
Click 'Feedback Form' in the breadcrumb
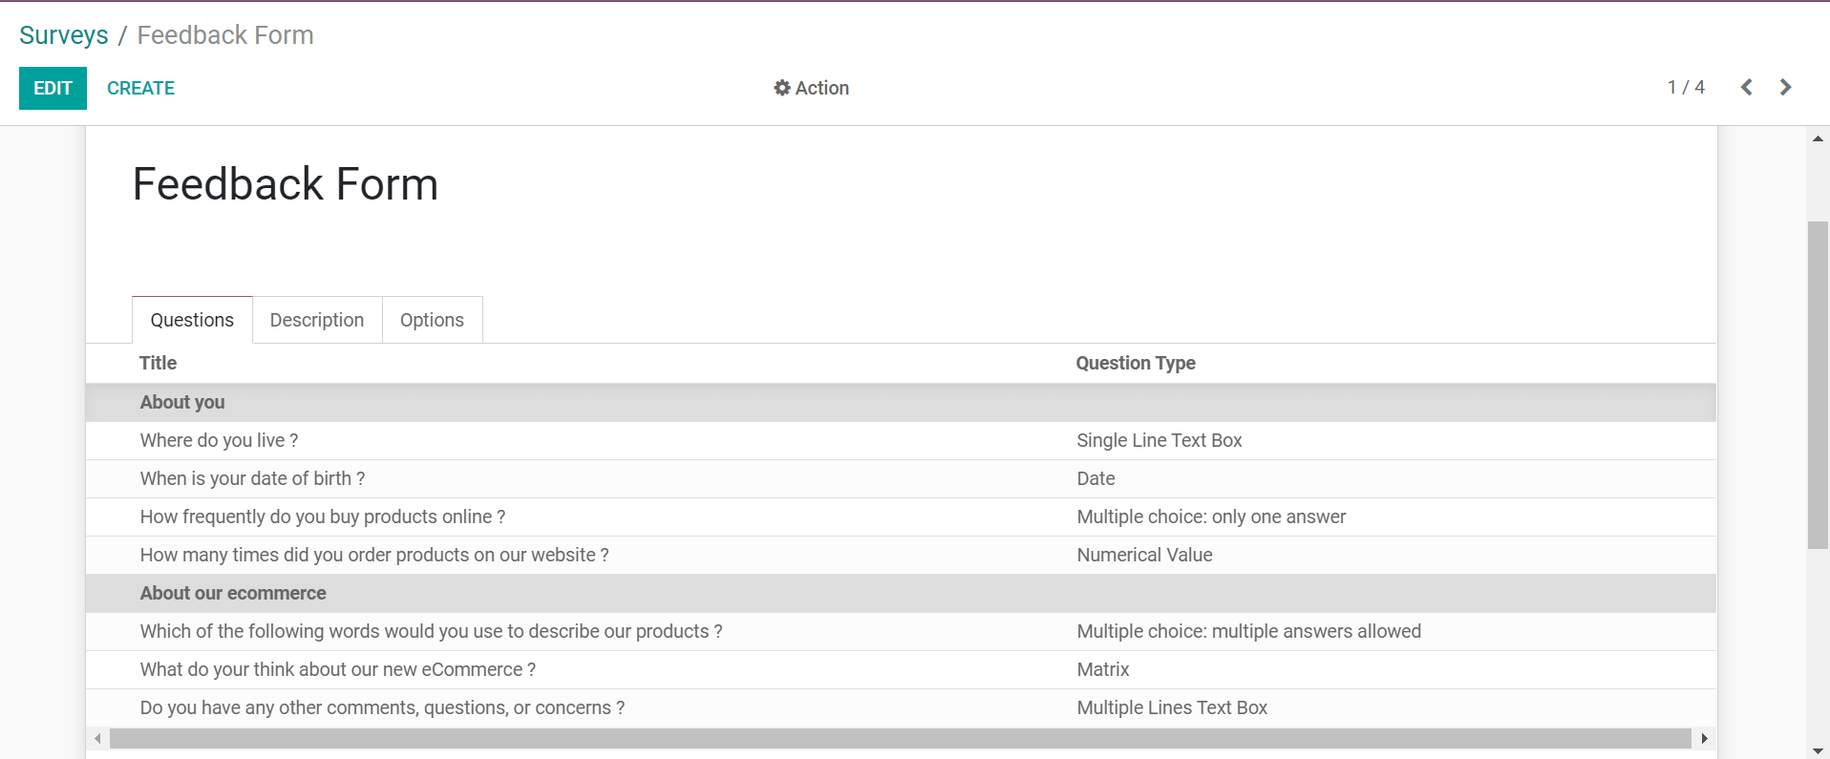click(225, 35)
